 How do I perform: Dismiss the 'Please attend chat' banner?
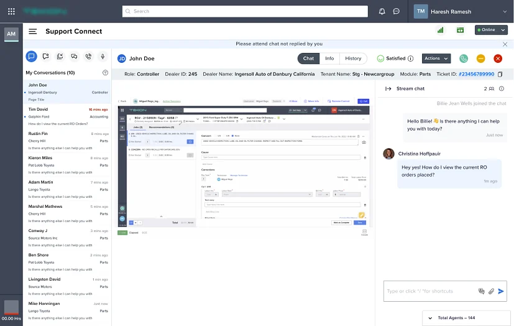[x=505, y=44]
